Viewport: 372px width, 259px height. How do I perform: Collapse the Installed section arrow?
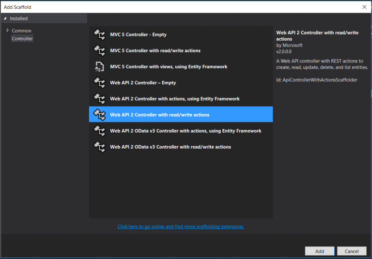[x=5, y=18]
